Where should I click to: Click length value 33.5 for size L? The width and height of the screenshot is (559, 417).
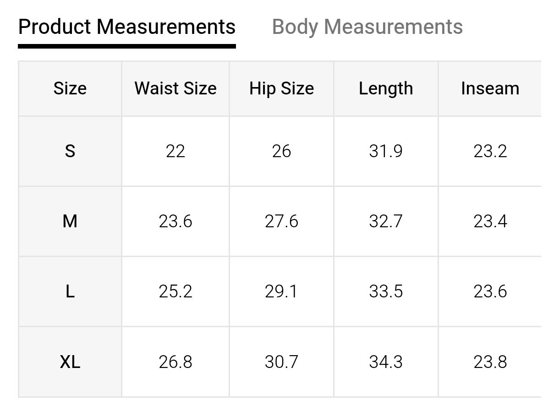386,291
